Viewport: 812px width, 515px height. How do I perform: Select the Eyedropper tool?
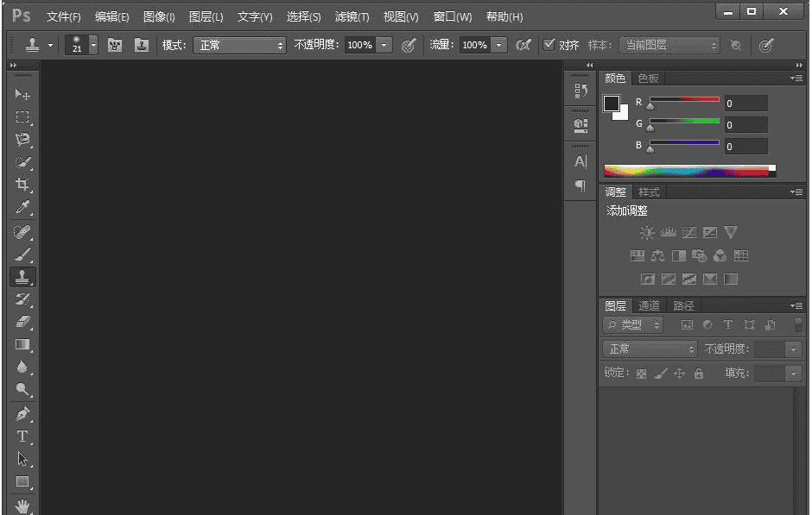coord(22,207)
